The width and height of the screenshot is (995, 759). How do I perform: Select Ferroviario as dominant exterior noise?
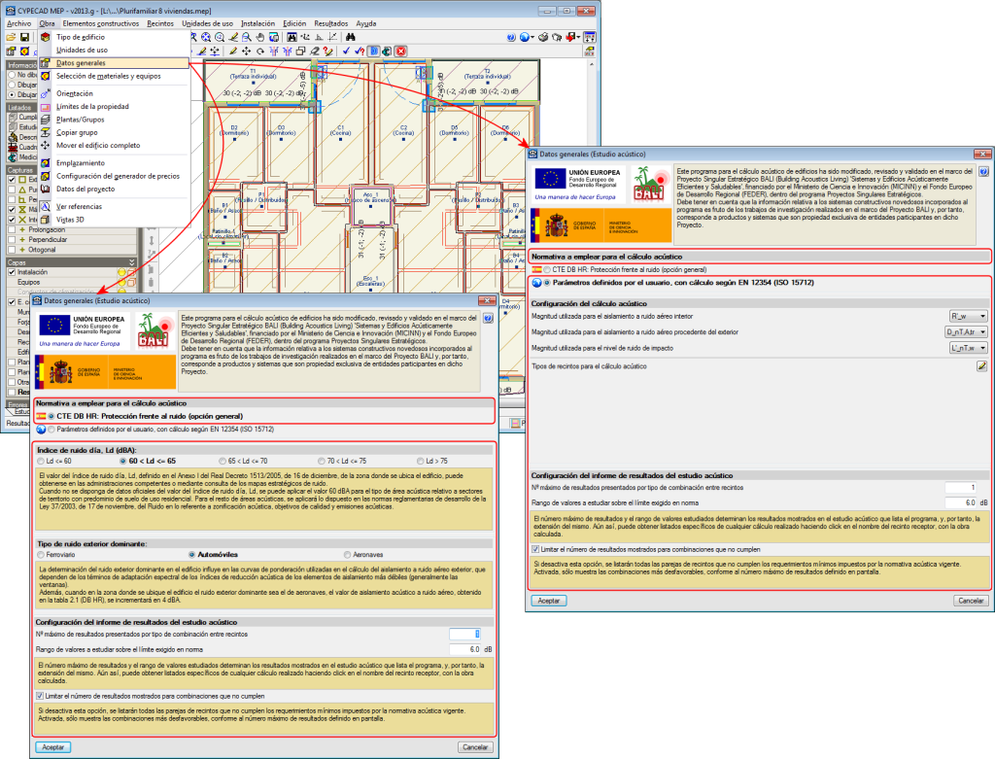[41, 555]
